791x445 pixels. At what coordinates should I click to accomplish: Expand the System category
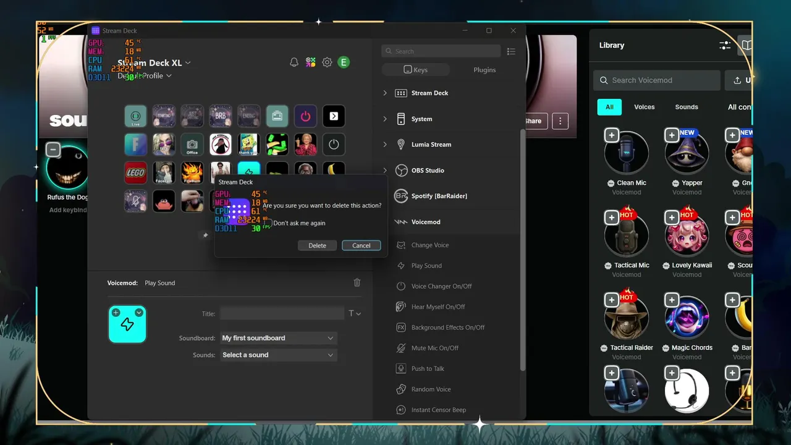[x=385, y=119]
